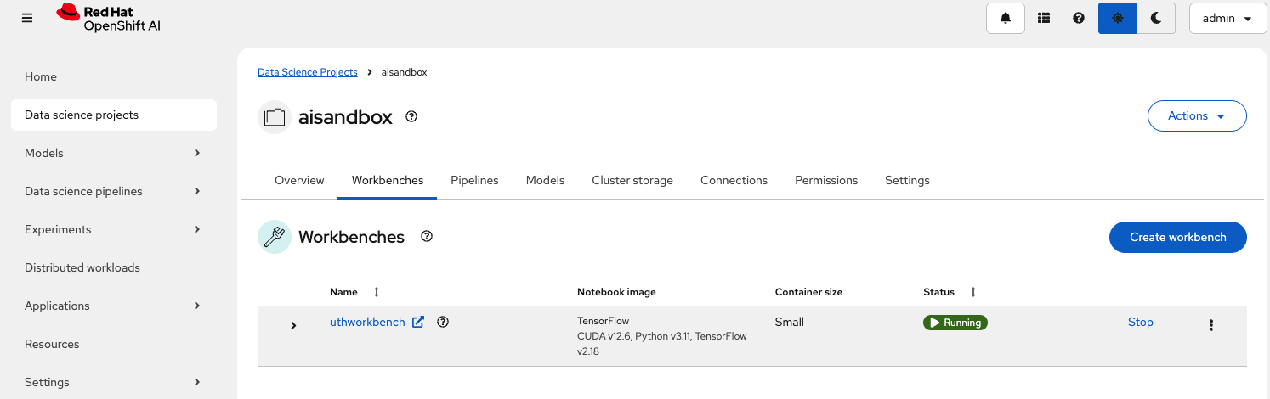Viewport: 1270px width, 399px height.
Task: Expand the uthworkbench row details
Action: tap(293, 325)
